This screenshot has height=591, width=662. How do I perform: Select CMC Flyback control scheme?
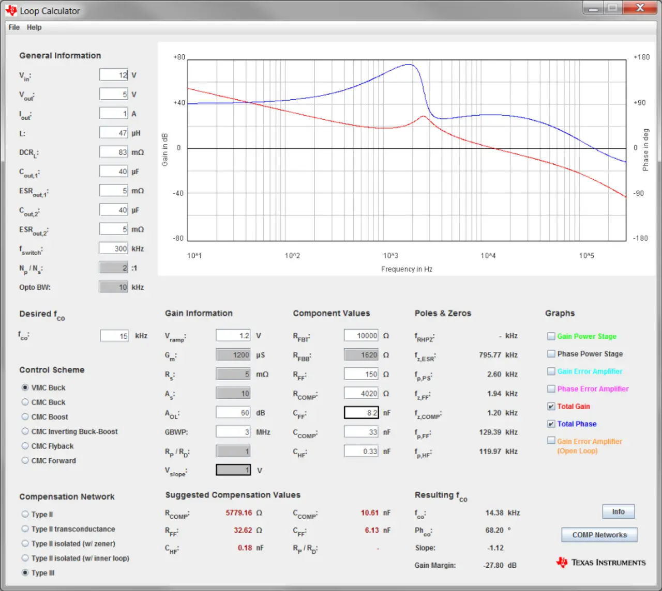tap(25, 446)
